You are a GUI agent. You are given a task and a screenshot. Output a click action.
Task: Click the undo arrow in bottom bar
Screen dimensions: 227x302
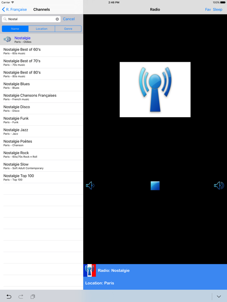coord(9,296)
